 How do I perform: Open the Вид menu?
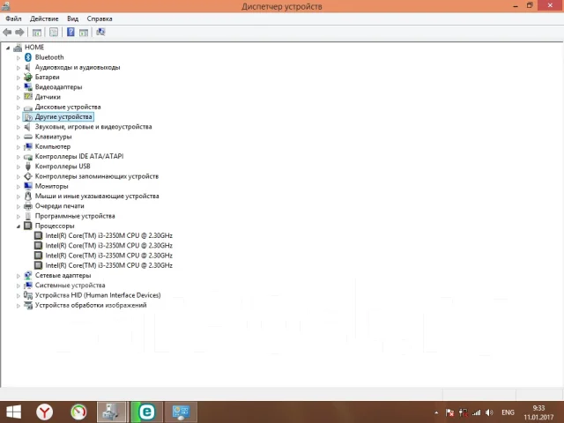click(72, 19)
